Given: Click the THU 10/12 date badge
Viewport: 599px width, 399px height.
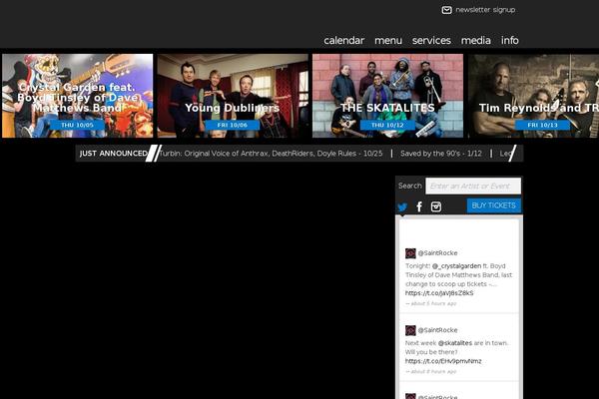Looking at the screenshot, I should [x=387, y=125].
